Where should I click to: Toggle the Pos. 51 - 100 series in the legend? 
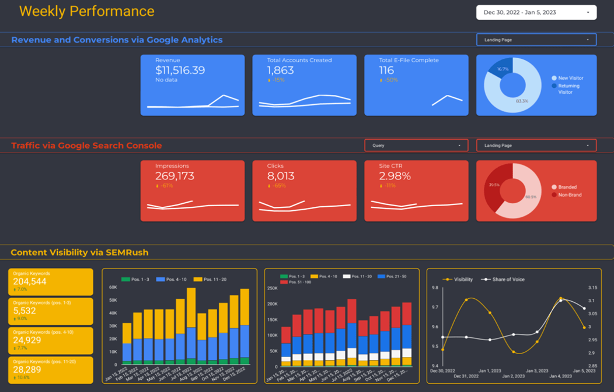click(284, 282)
